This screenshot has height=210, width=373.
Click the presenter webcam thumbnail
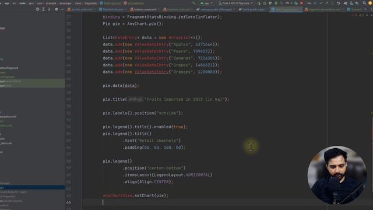click(337, 175)
